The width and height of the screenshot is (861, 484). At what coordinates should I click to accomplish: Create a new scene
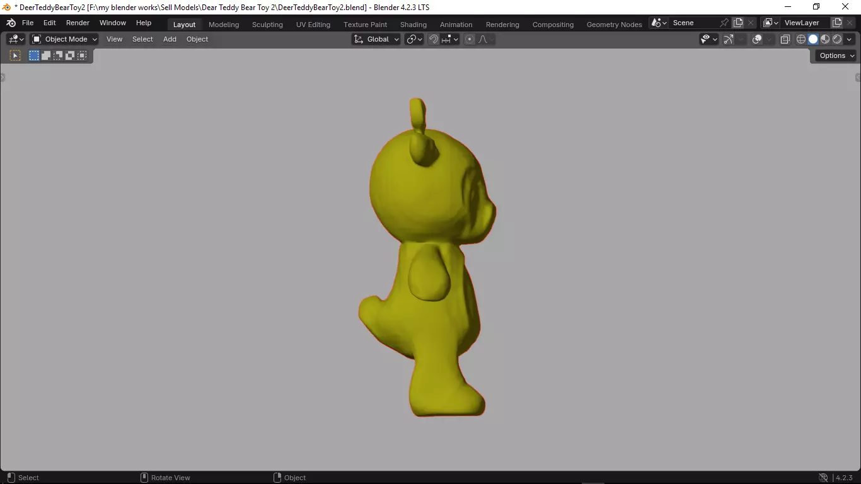pyautogui.click(x=738, y=23)
